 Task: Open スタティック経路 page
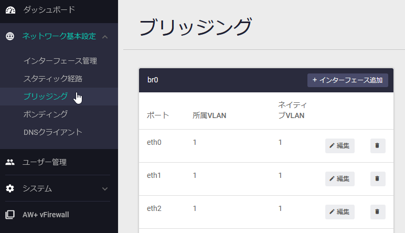(x=52, y=79)
